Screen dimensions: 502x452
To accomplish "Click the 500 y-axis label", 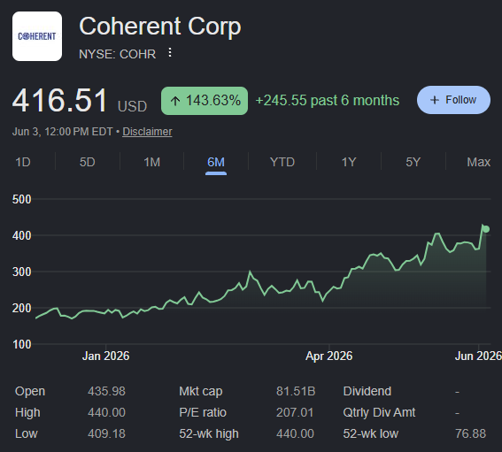I will pos(22,199).
